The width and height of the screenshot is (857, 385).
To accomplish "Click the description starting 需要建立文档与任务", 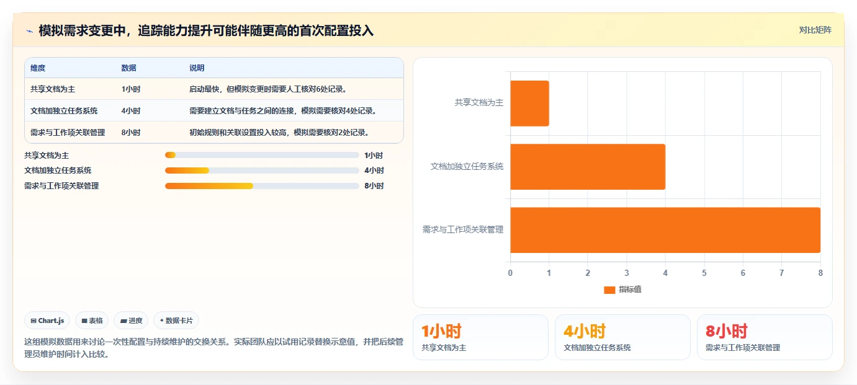I will [x=283, y=111].
